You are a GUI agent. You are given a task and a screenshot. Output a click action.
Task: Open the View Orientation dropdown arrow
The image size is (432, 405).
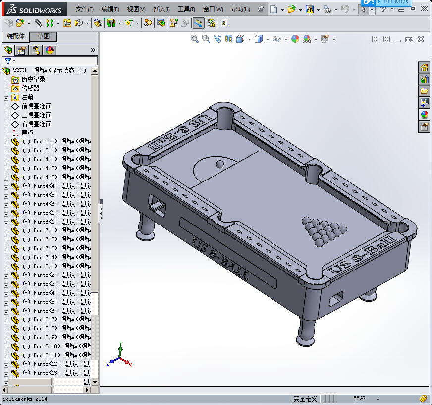[x=249, y=39]
